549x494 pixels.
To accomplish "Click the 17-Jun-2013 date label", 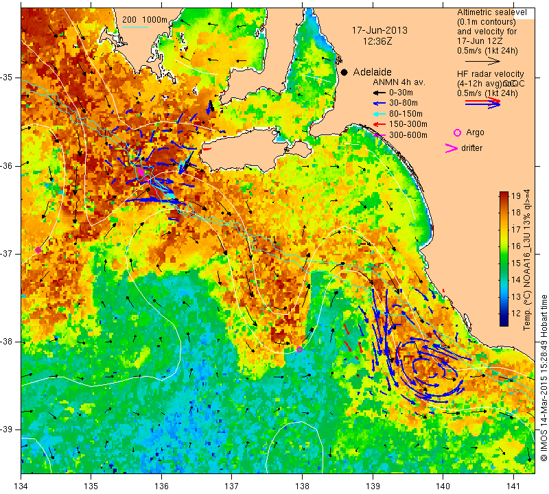I will [379, 30].
